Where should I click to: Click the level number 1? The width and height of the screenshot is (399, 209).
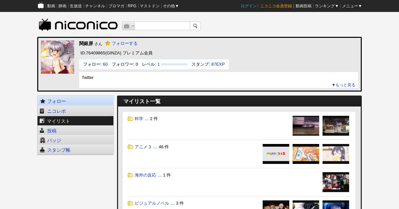pyautogui.click(x=159, y=64)
